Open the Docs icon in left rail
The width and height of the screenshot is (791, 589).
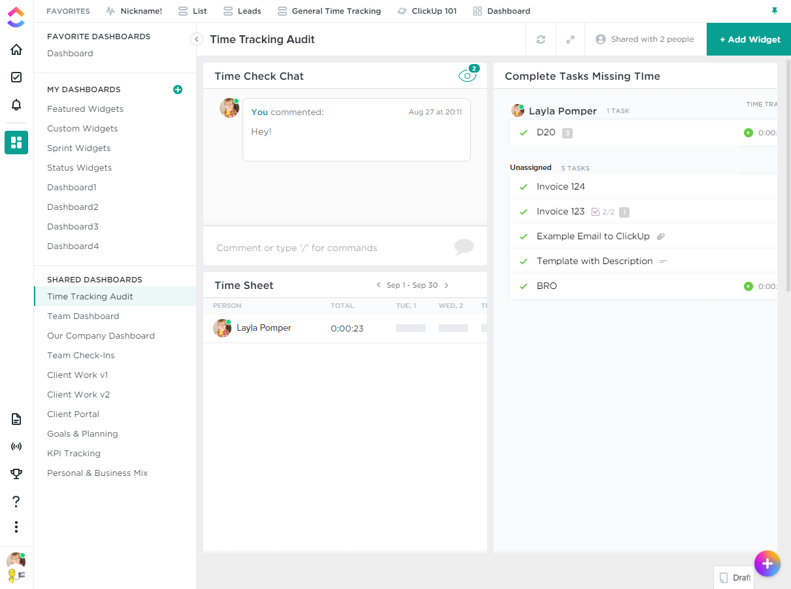tap(16, 419)
